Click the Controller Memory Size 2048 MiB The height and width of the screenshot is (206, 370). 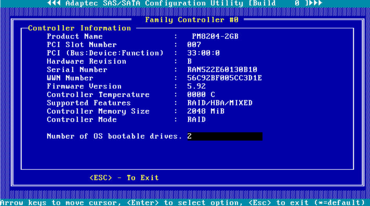click(x=206, y=111)
